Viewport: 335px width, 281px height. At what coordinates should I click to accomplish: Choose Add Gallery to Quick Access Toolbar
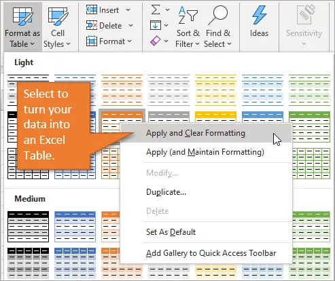206,253
